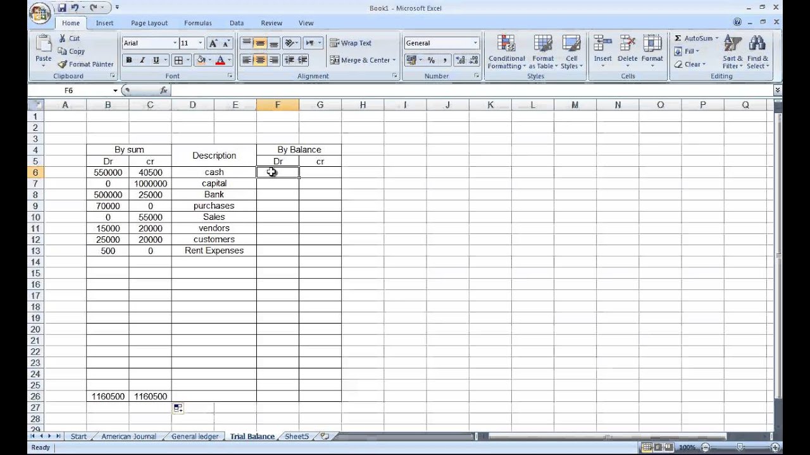Open the Formulas ribbon tab
810x455 pixels.
(198, 23)
